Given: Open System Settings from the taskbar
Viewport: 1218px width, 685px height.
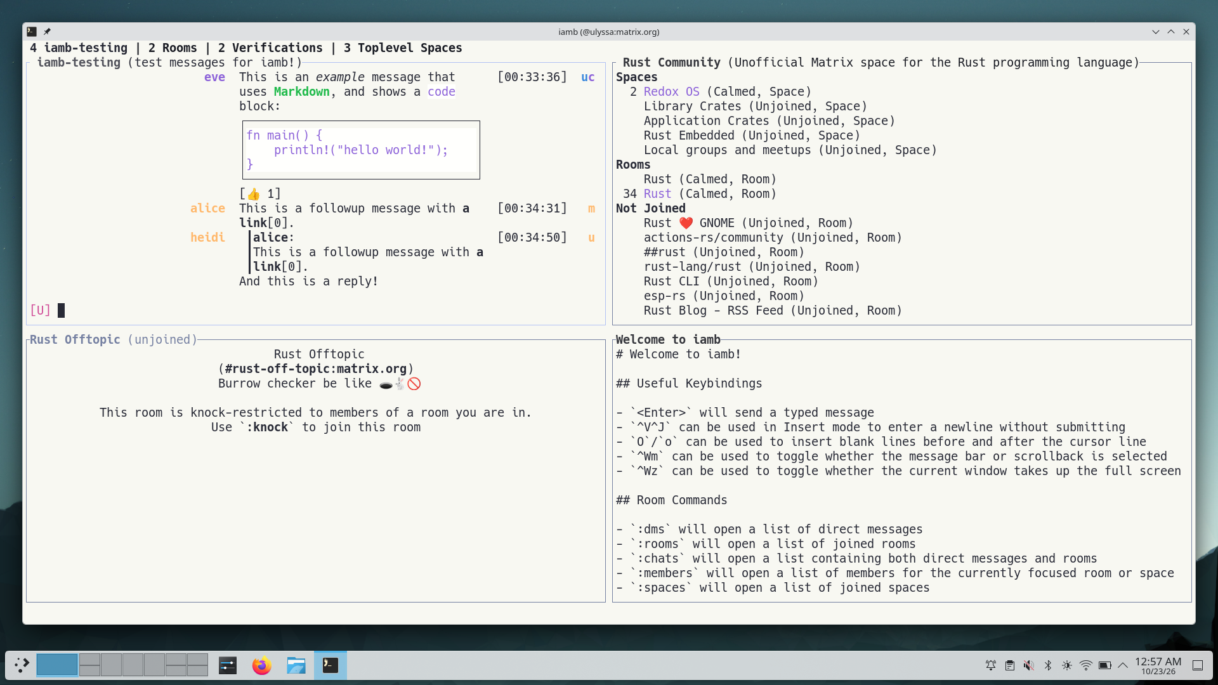Looking at the screenshot, I should click(228, 665).
